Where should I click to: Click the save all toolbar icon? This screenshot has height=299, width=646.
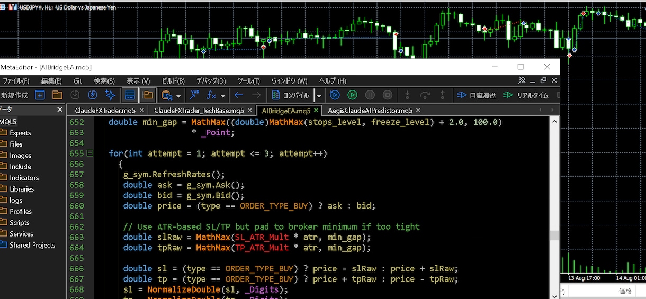pyautogui.click(x=93, y=95)
